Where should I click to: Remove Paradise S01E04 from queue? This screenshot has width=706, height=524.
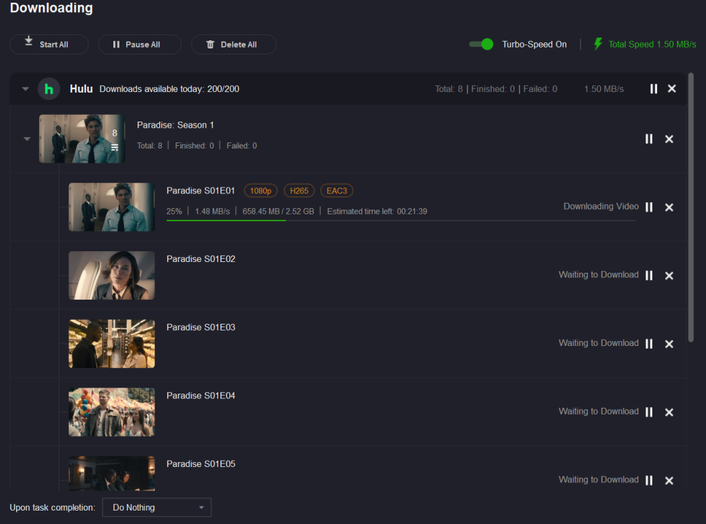point(669,412)
